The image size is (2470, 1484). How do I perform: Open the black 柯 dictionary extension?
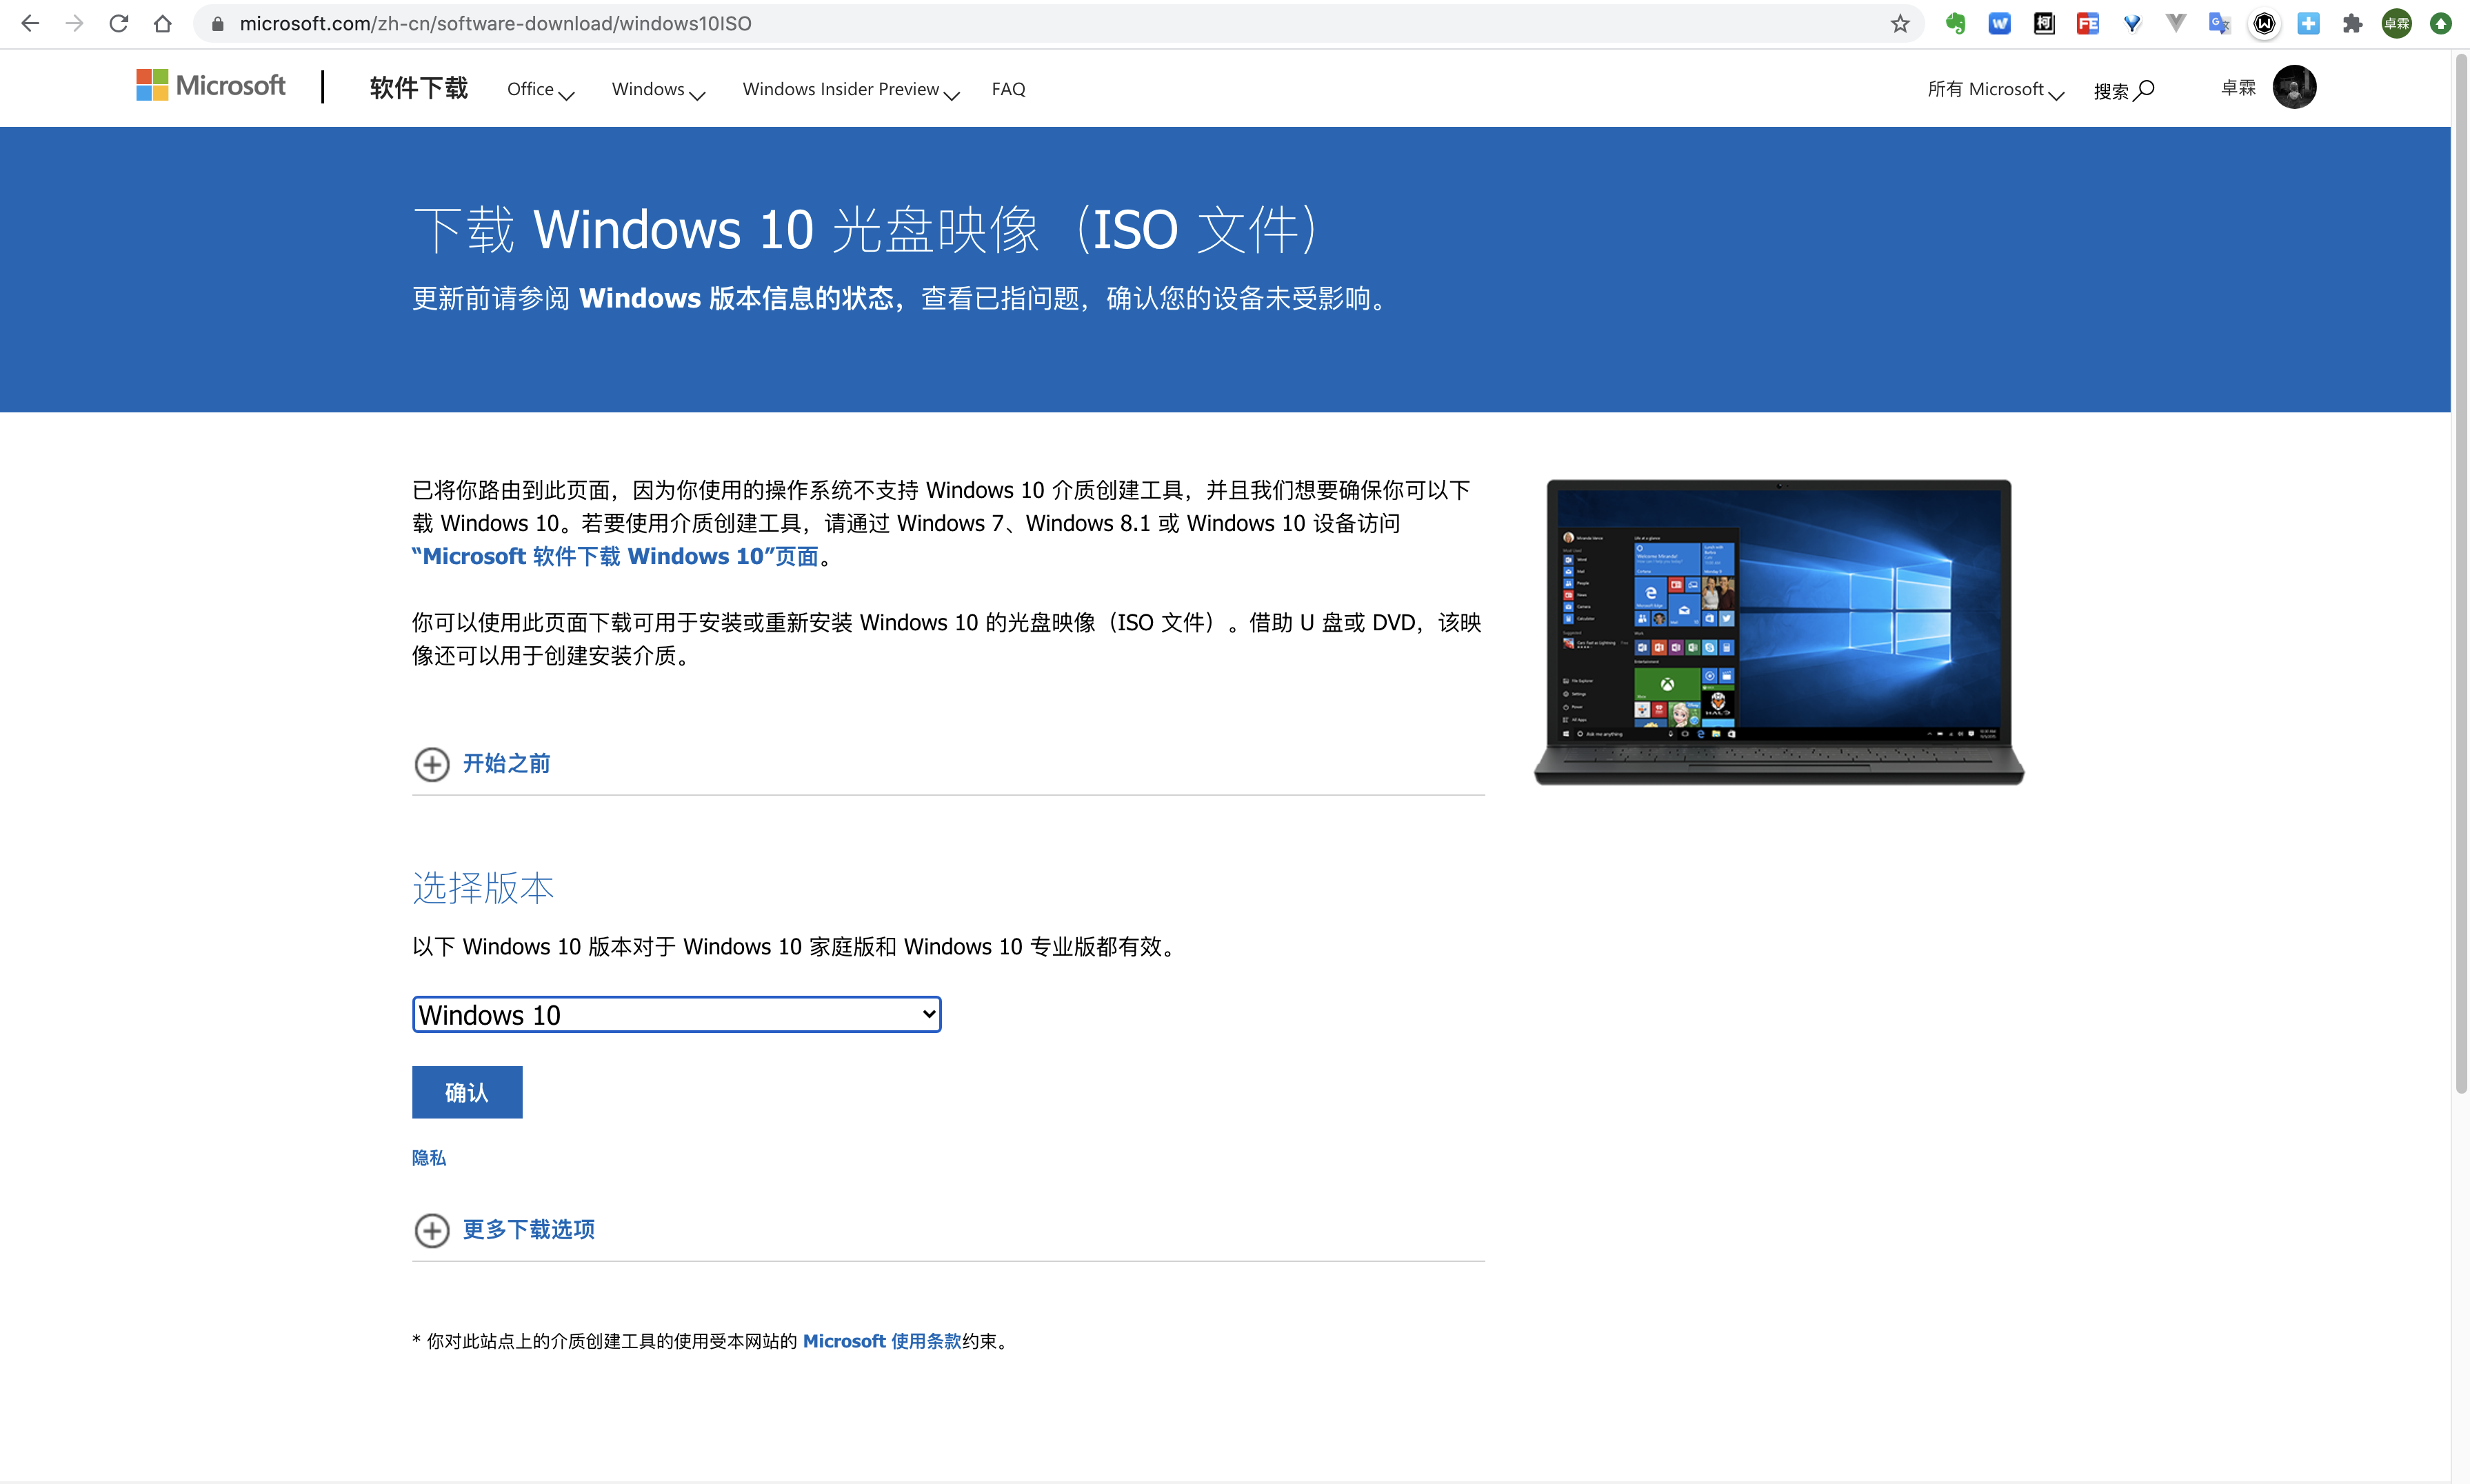[2044, 23]
